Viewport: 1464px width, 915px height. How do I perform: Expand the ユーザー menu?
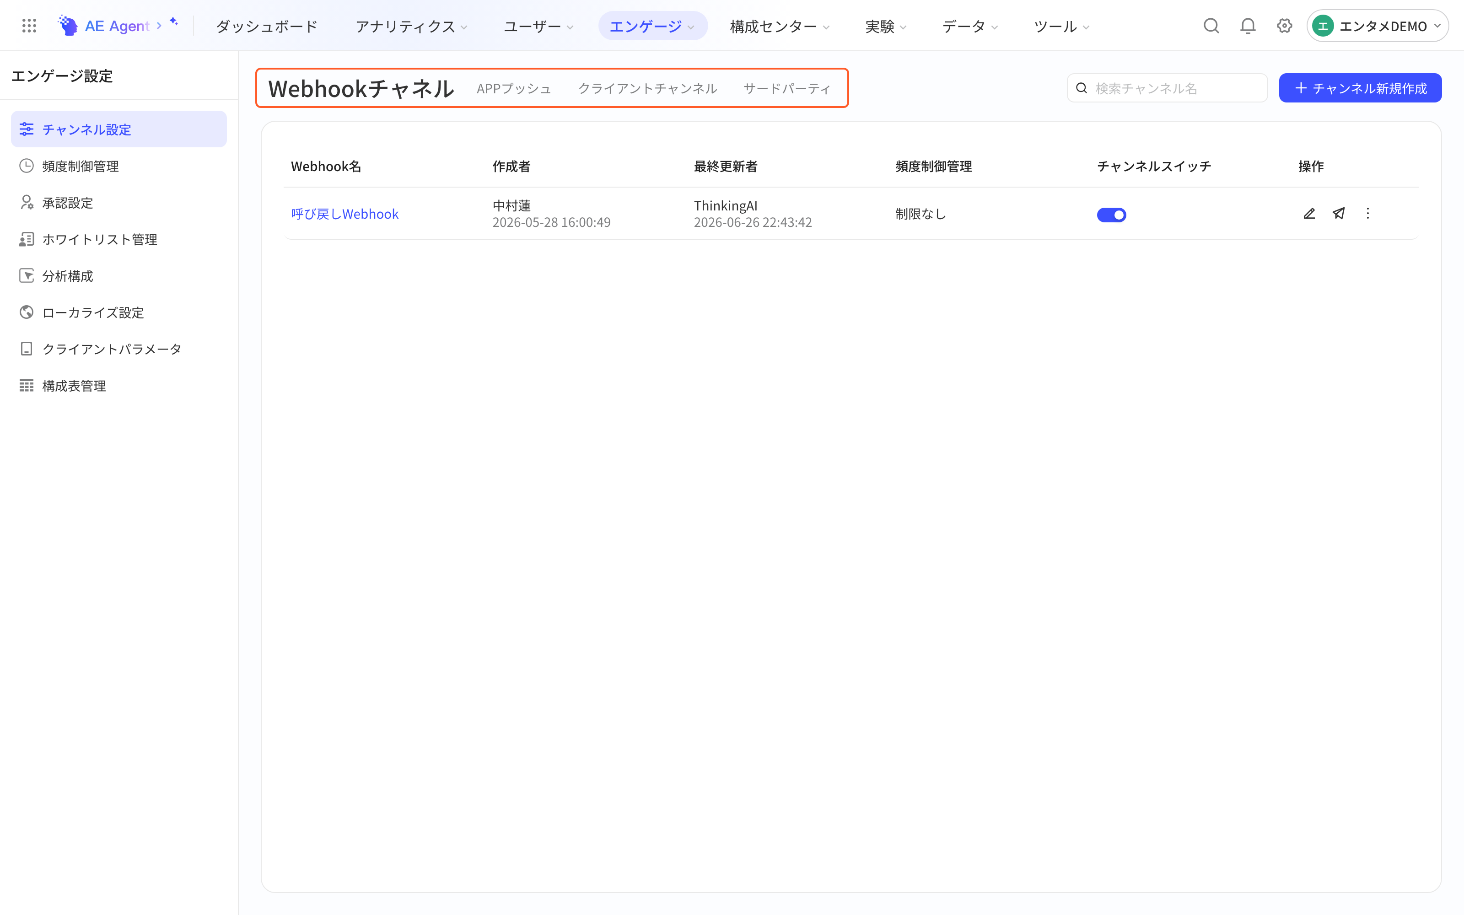pos(538,26)
